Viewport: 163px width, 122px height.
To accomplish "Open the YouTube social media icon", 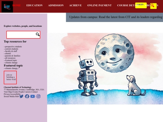I will pyautogui.click(x=33, y=96).
